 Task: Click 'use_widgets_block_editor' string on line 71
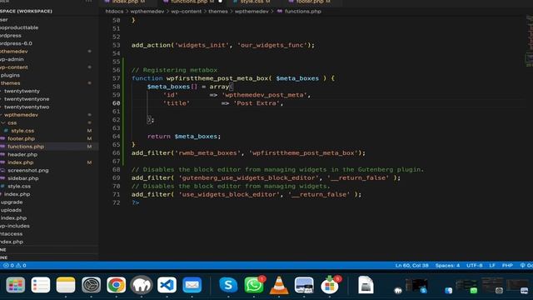click(x=229, y=194)
